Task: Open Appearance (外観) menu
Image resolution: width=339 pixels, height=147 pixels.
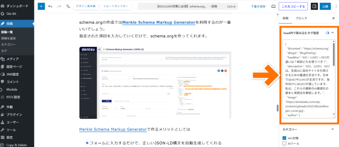Action: coord(17,107)
